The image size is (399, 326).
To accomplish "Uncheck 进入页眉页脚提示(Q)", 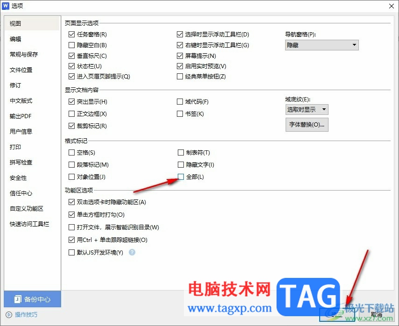I will pyautogui.click(x=71, y=77).
